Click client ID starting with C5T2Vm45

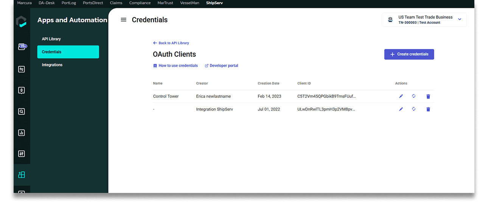(x=326, y=96)
